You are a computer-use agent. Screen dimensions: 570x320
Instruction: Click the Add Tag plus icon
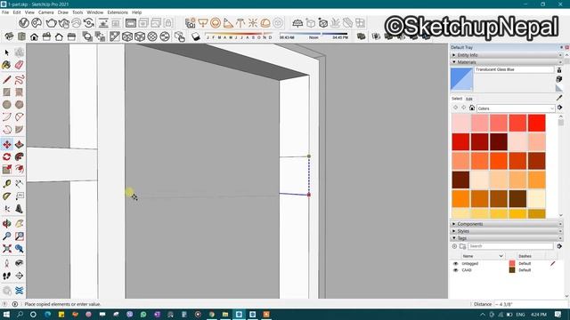(x=454, y=246)
